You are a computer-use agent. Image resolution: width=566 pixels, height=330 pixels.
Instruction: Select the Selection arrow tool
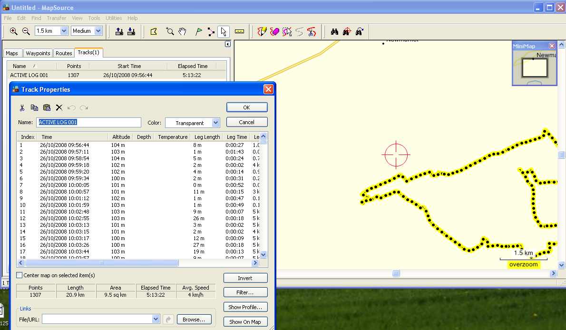click(x=224, y=31)
